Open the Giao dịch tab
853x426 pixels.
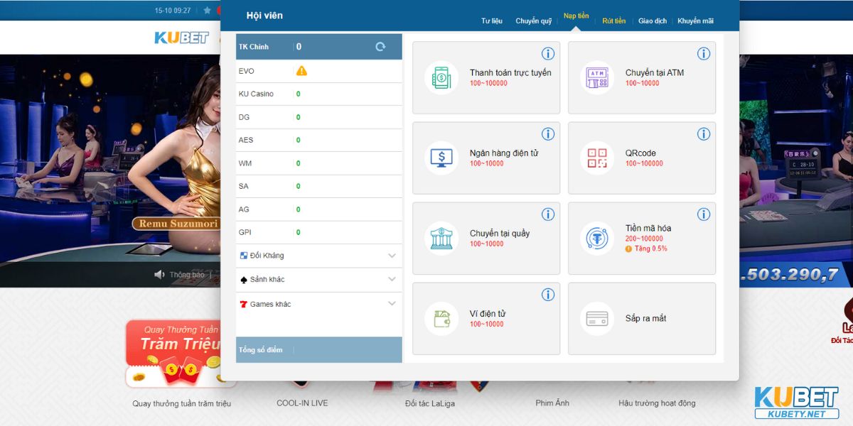tap(653, 21)
